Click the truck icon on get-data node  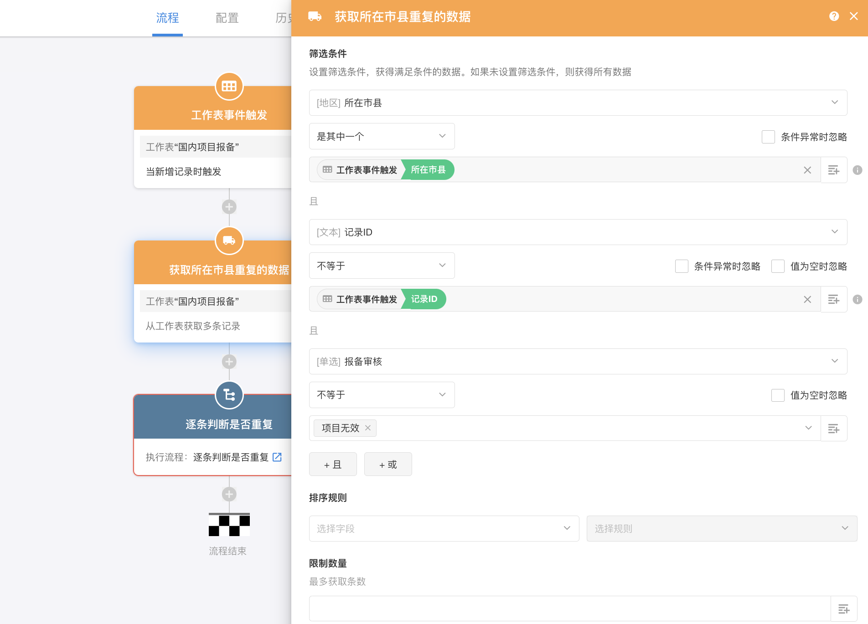(x=229, y=240)
